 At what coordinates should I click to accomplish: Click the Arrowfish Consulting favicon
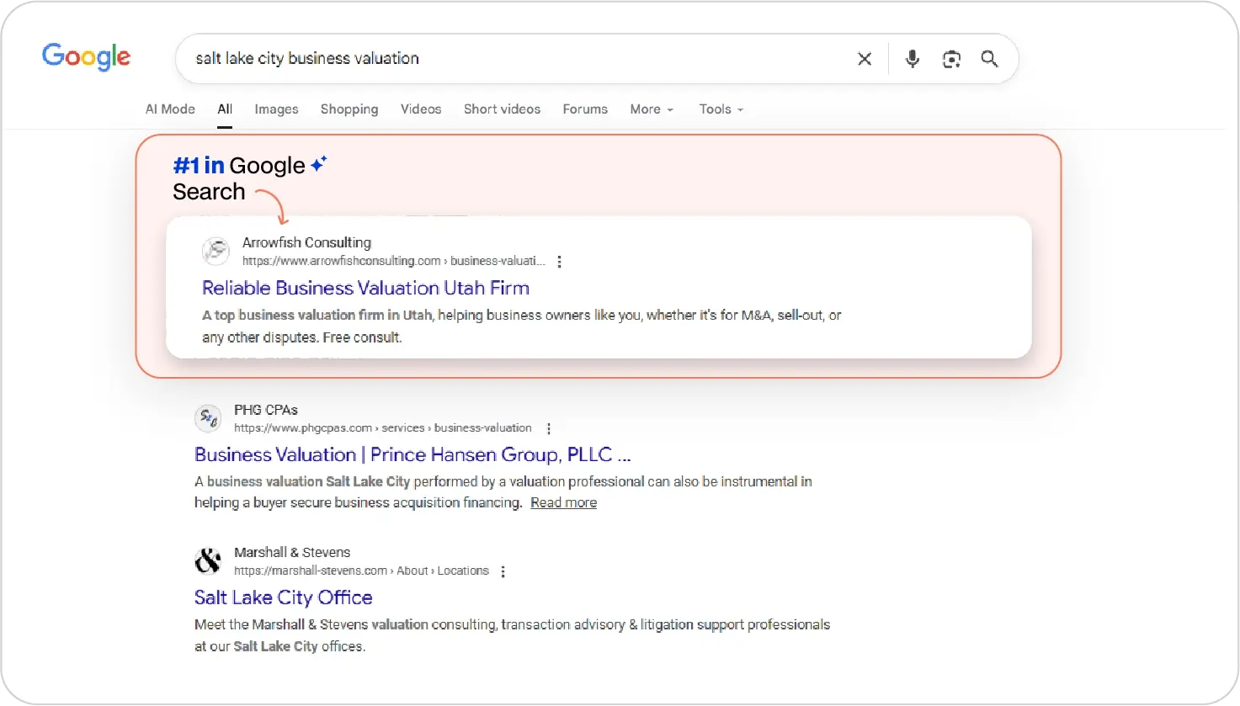tap(216, 251)
